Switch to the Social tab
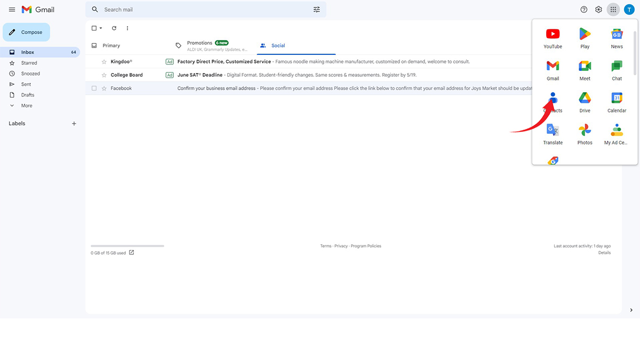 click(296, 46)
